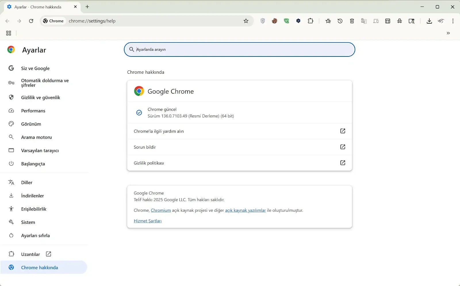
Task: Click the Chrome site info chip
Action: (x=53, y=21)
